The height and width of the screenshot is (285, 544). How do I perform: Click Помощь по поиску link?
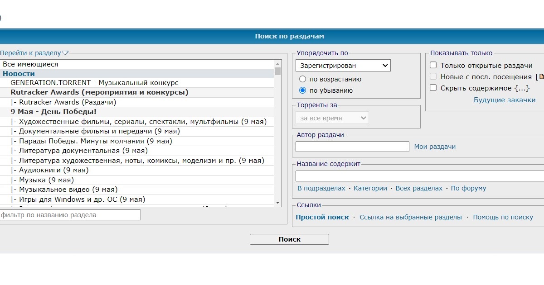(503, 217)
